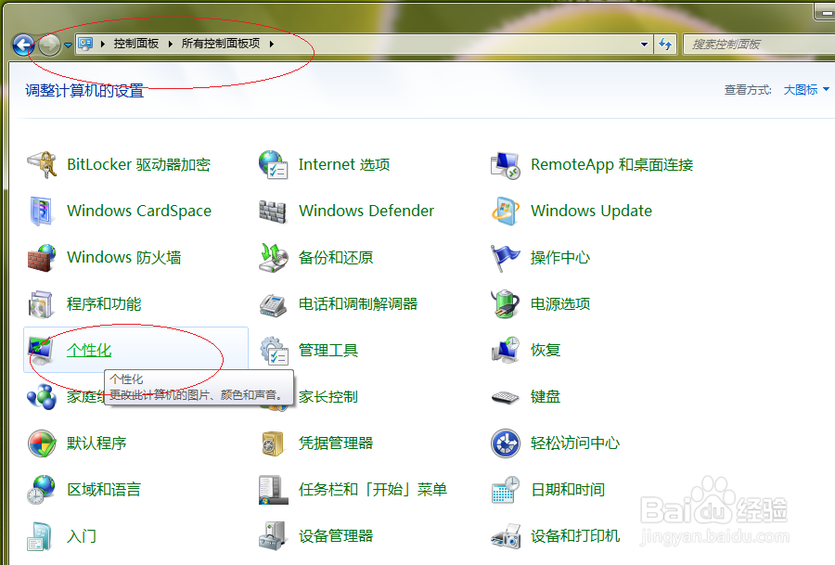Open the 大图标 view mode dropdown
835x565 pixels.
point(806,90)
